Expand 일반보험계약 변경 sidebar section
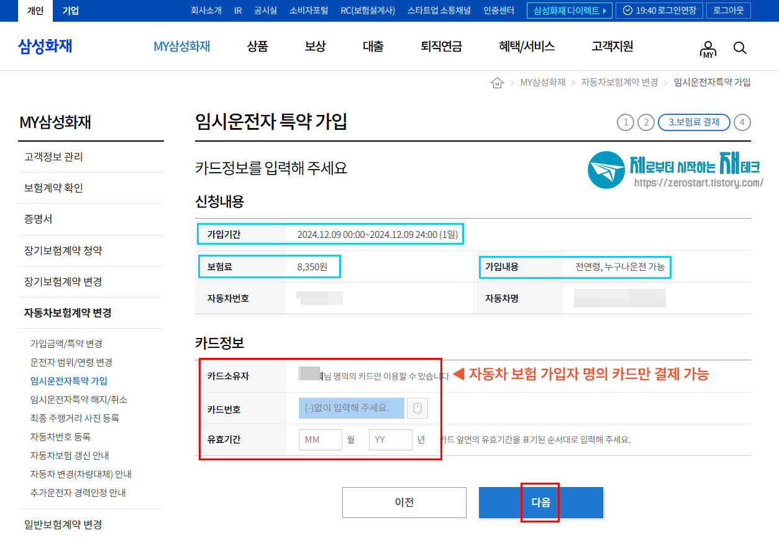 [x=91, y=524]
